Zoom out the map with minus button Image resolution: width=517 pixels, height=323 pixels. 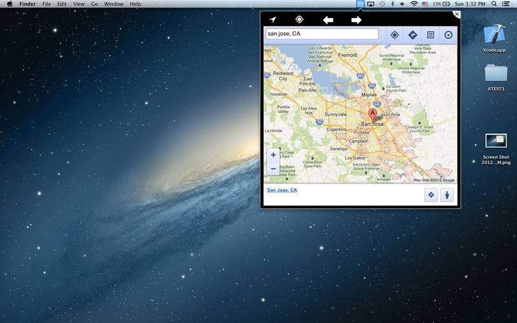[273, 169]
